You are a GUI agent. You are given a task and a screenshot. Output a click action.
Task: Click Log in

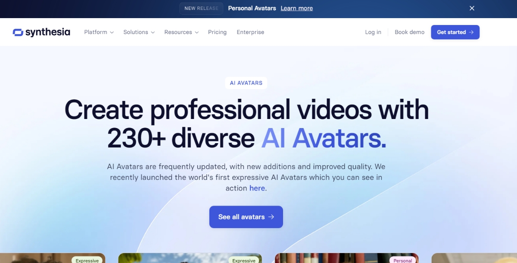(373, 32)
